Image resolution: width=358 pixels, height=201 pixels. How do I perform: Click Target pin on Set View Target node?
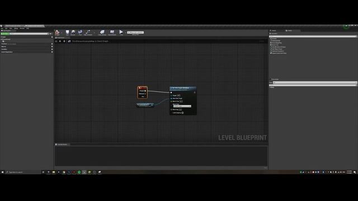click(x=171, y=95)
